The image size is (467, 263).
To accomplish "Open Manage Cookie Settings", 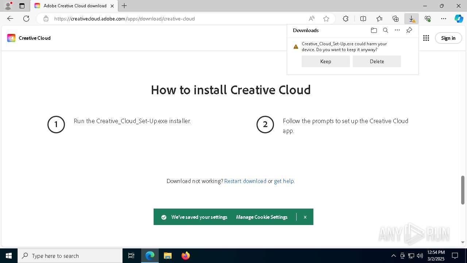I will coord(262,217).
